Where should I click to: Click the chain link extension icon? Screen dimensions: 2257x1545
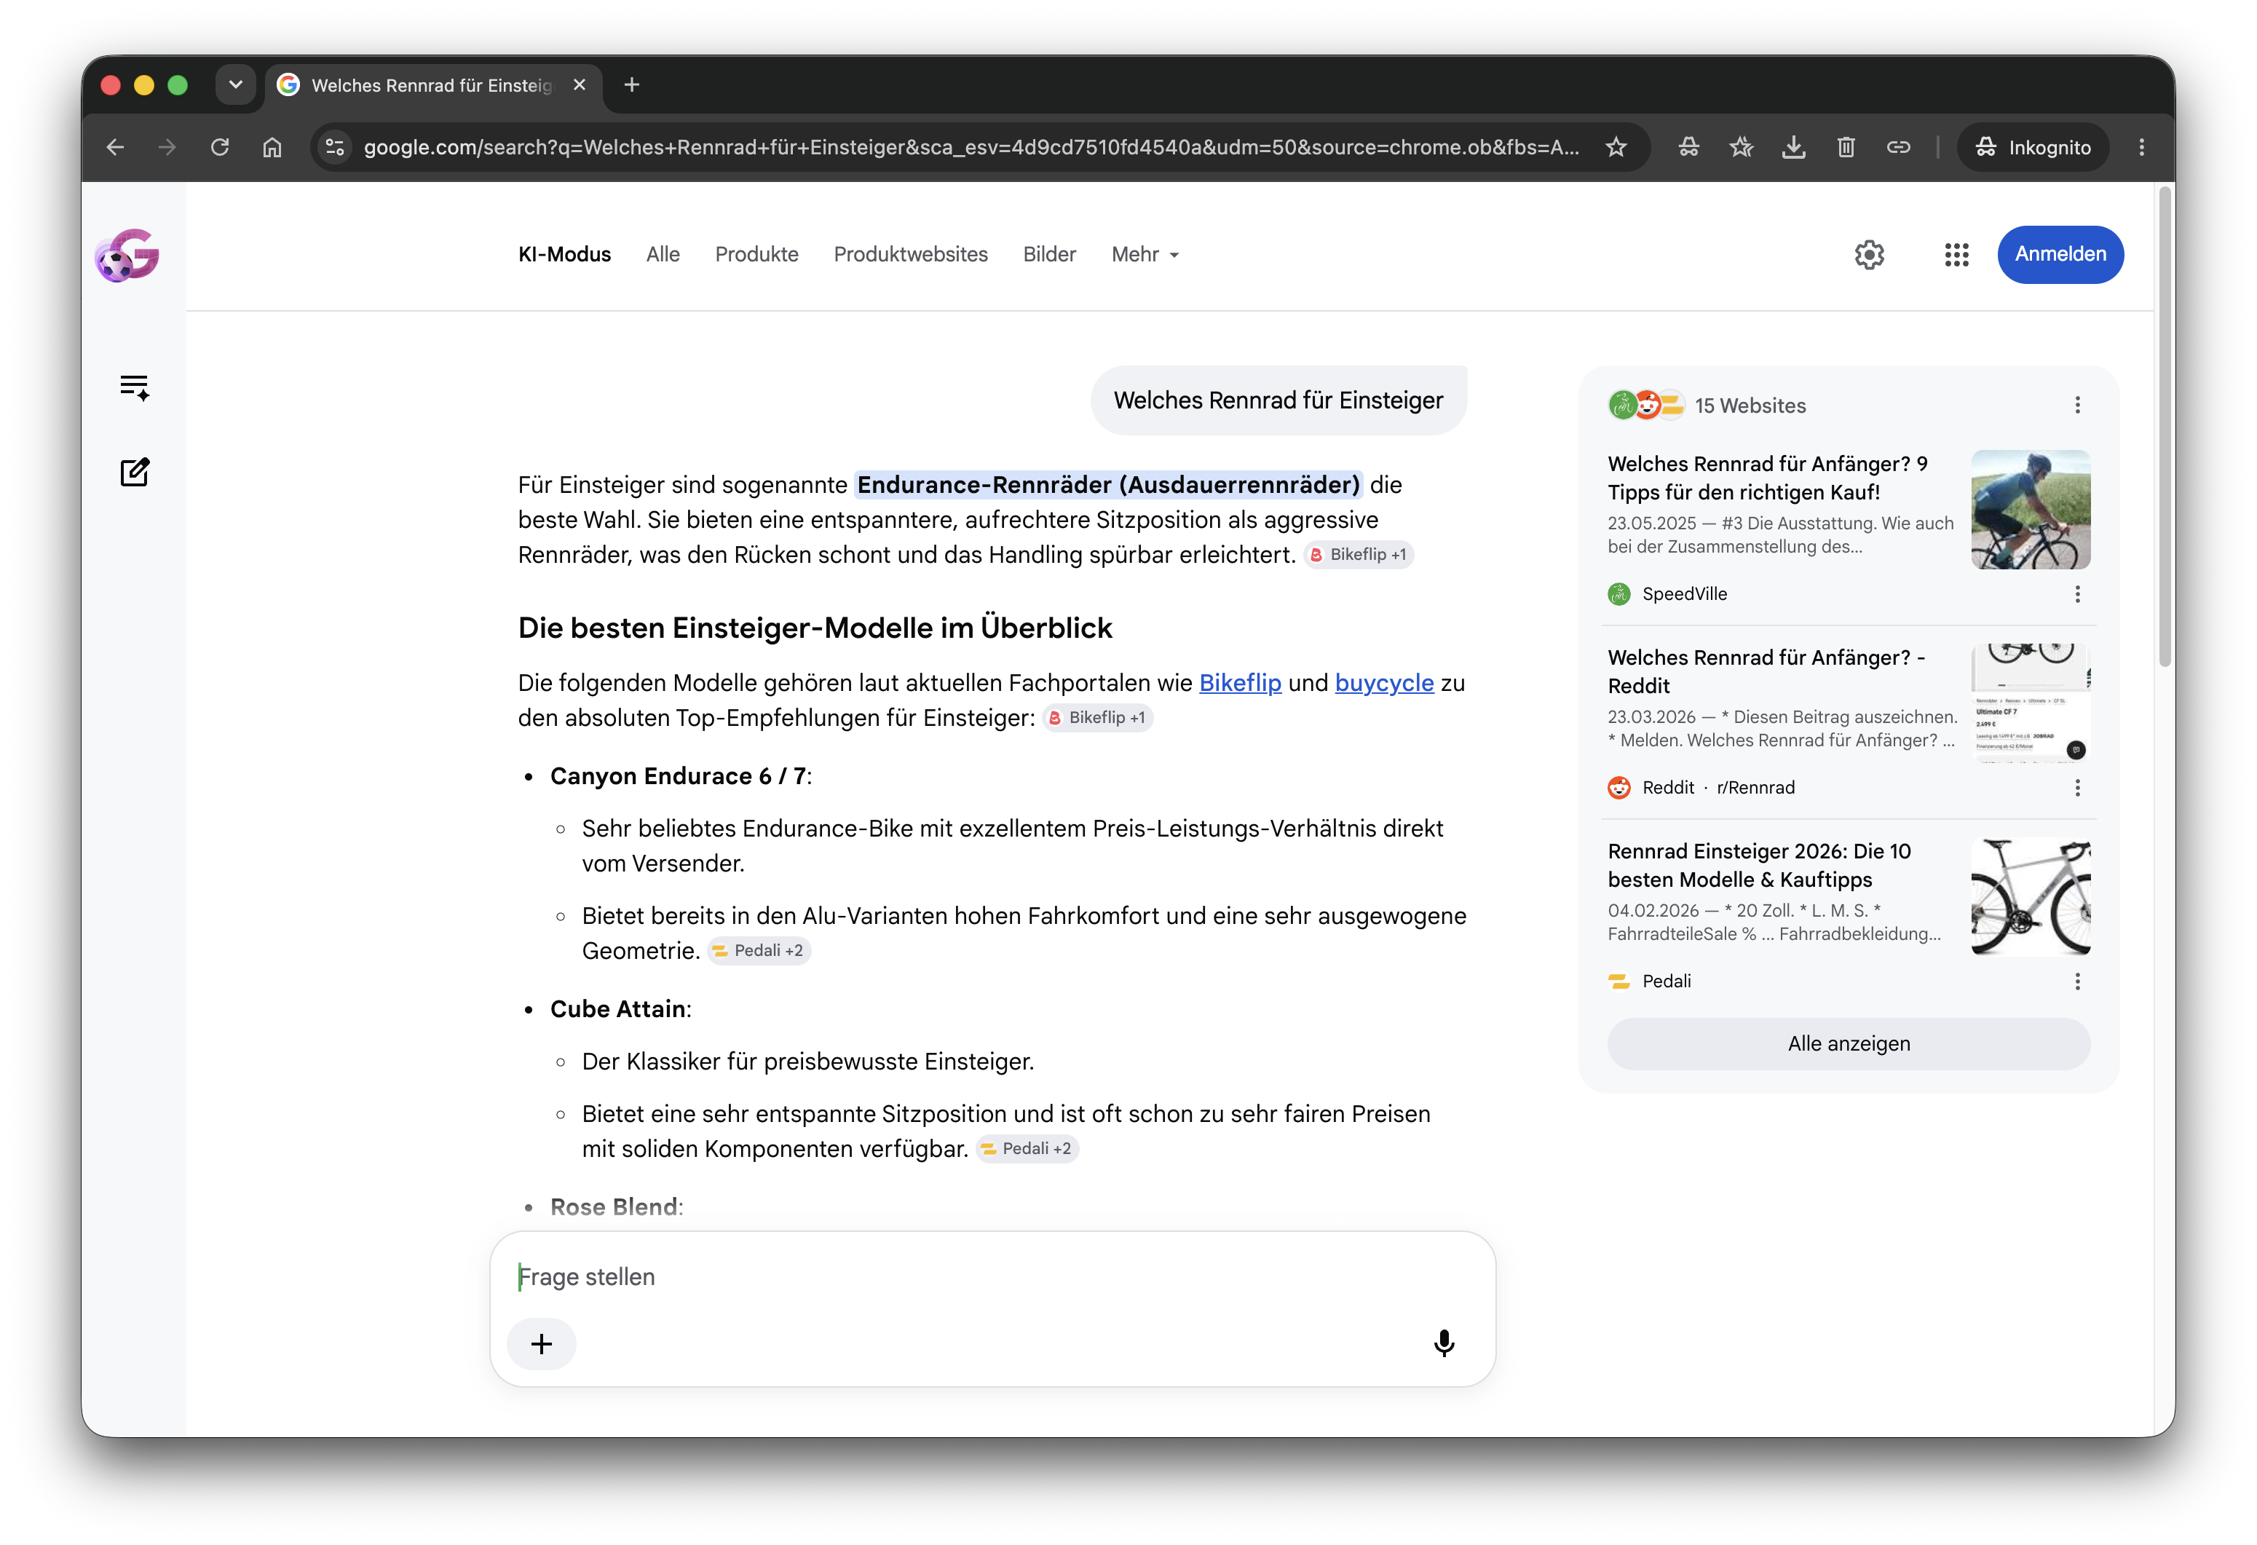1899,146
